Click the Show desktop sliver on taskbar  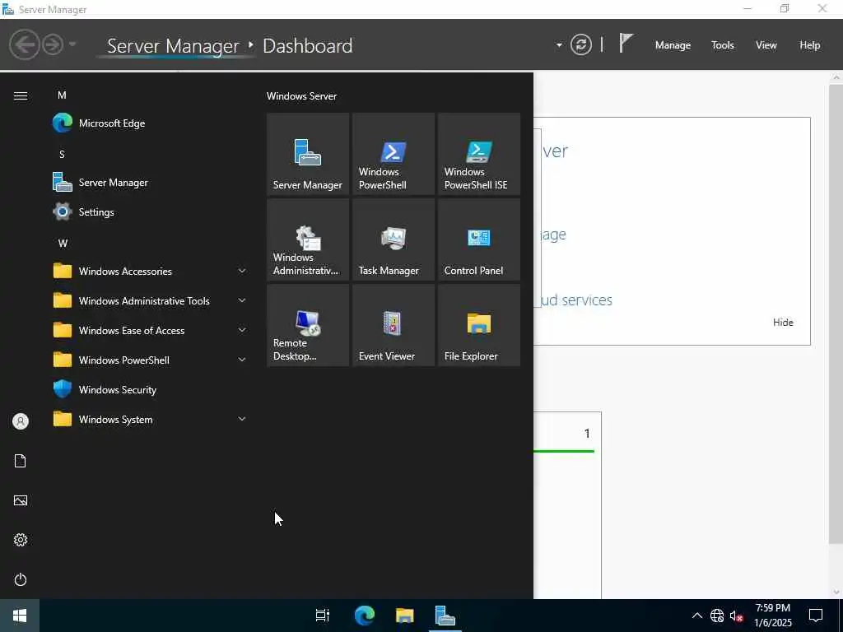point(841,616)
